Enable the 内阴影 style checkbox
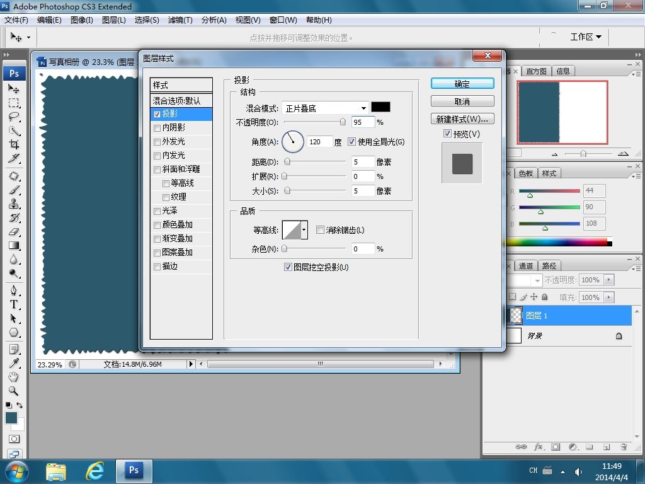The image size is (645, 484). 157,128
